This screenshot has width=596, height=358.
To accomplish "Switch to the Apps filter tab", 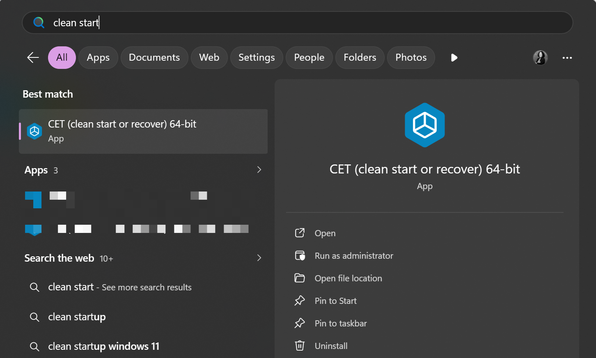I will coord(98,57).
